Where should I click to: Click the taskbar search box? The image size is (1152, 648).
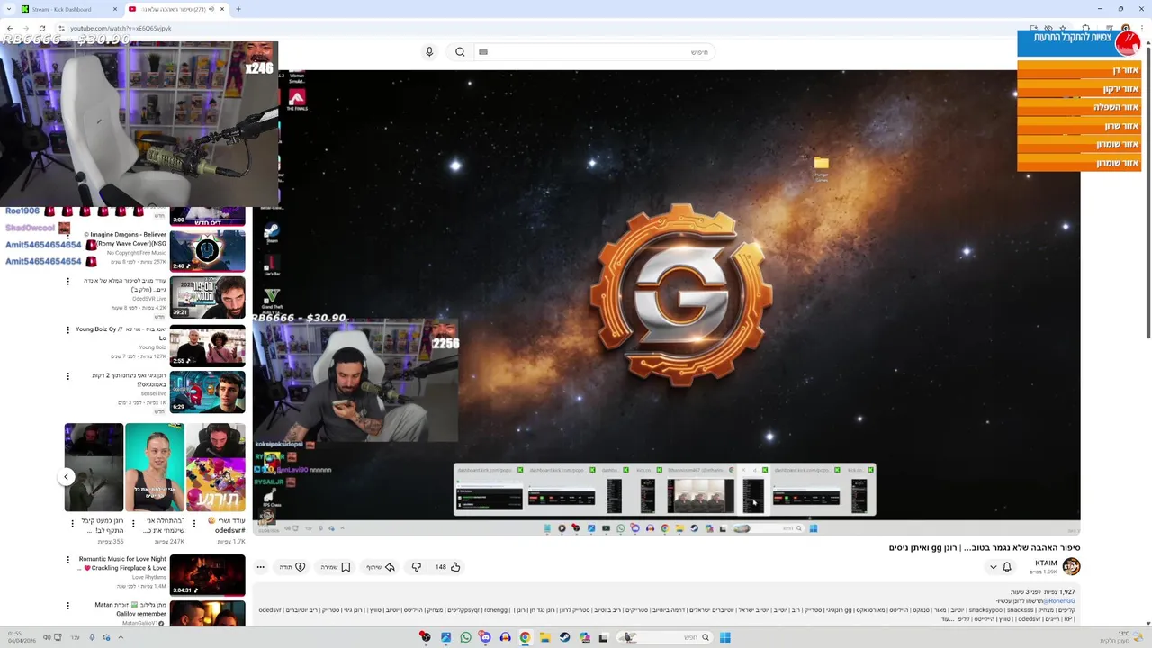coord(666,637)
